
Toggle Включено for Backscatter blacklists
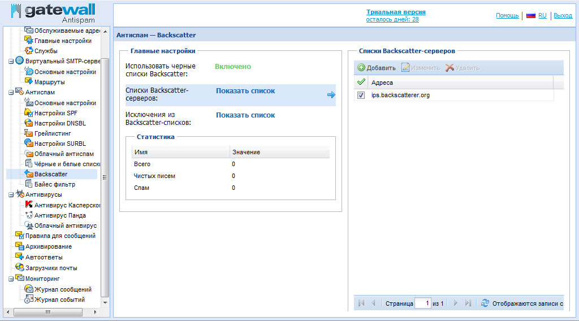232,67
